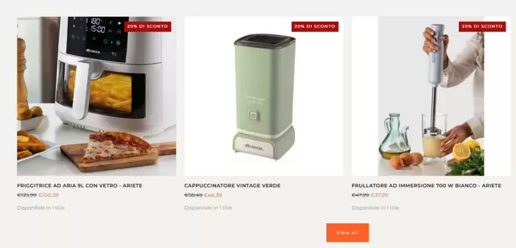
Task: Click the 20% di sconto badge on cappuccinatore
Action: click(x=315, y=26)
